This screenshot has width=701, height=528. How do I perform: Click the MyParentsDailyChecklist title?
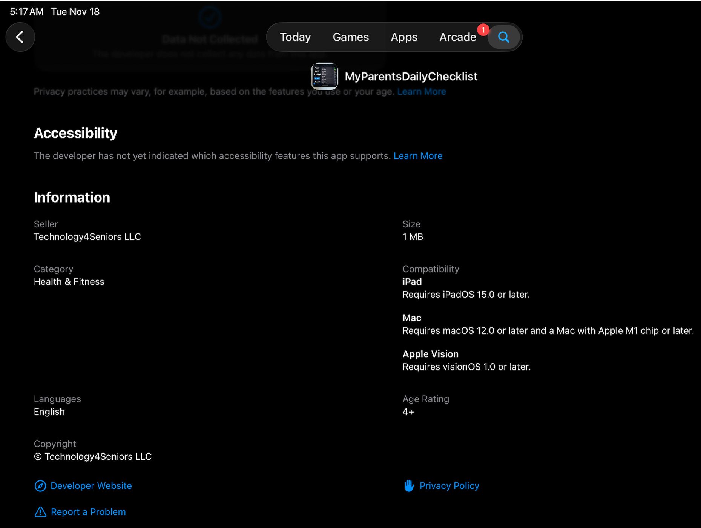click(411, 77)
